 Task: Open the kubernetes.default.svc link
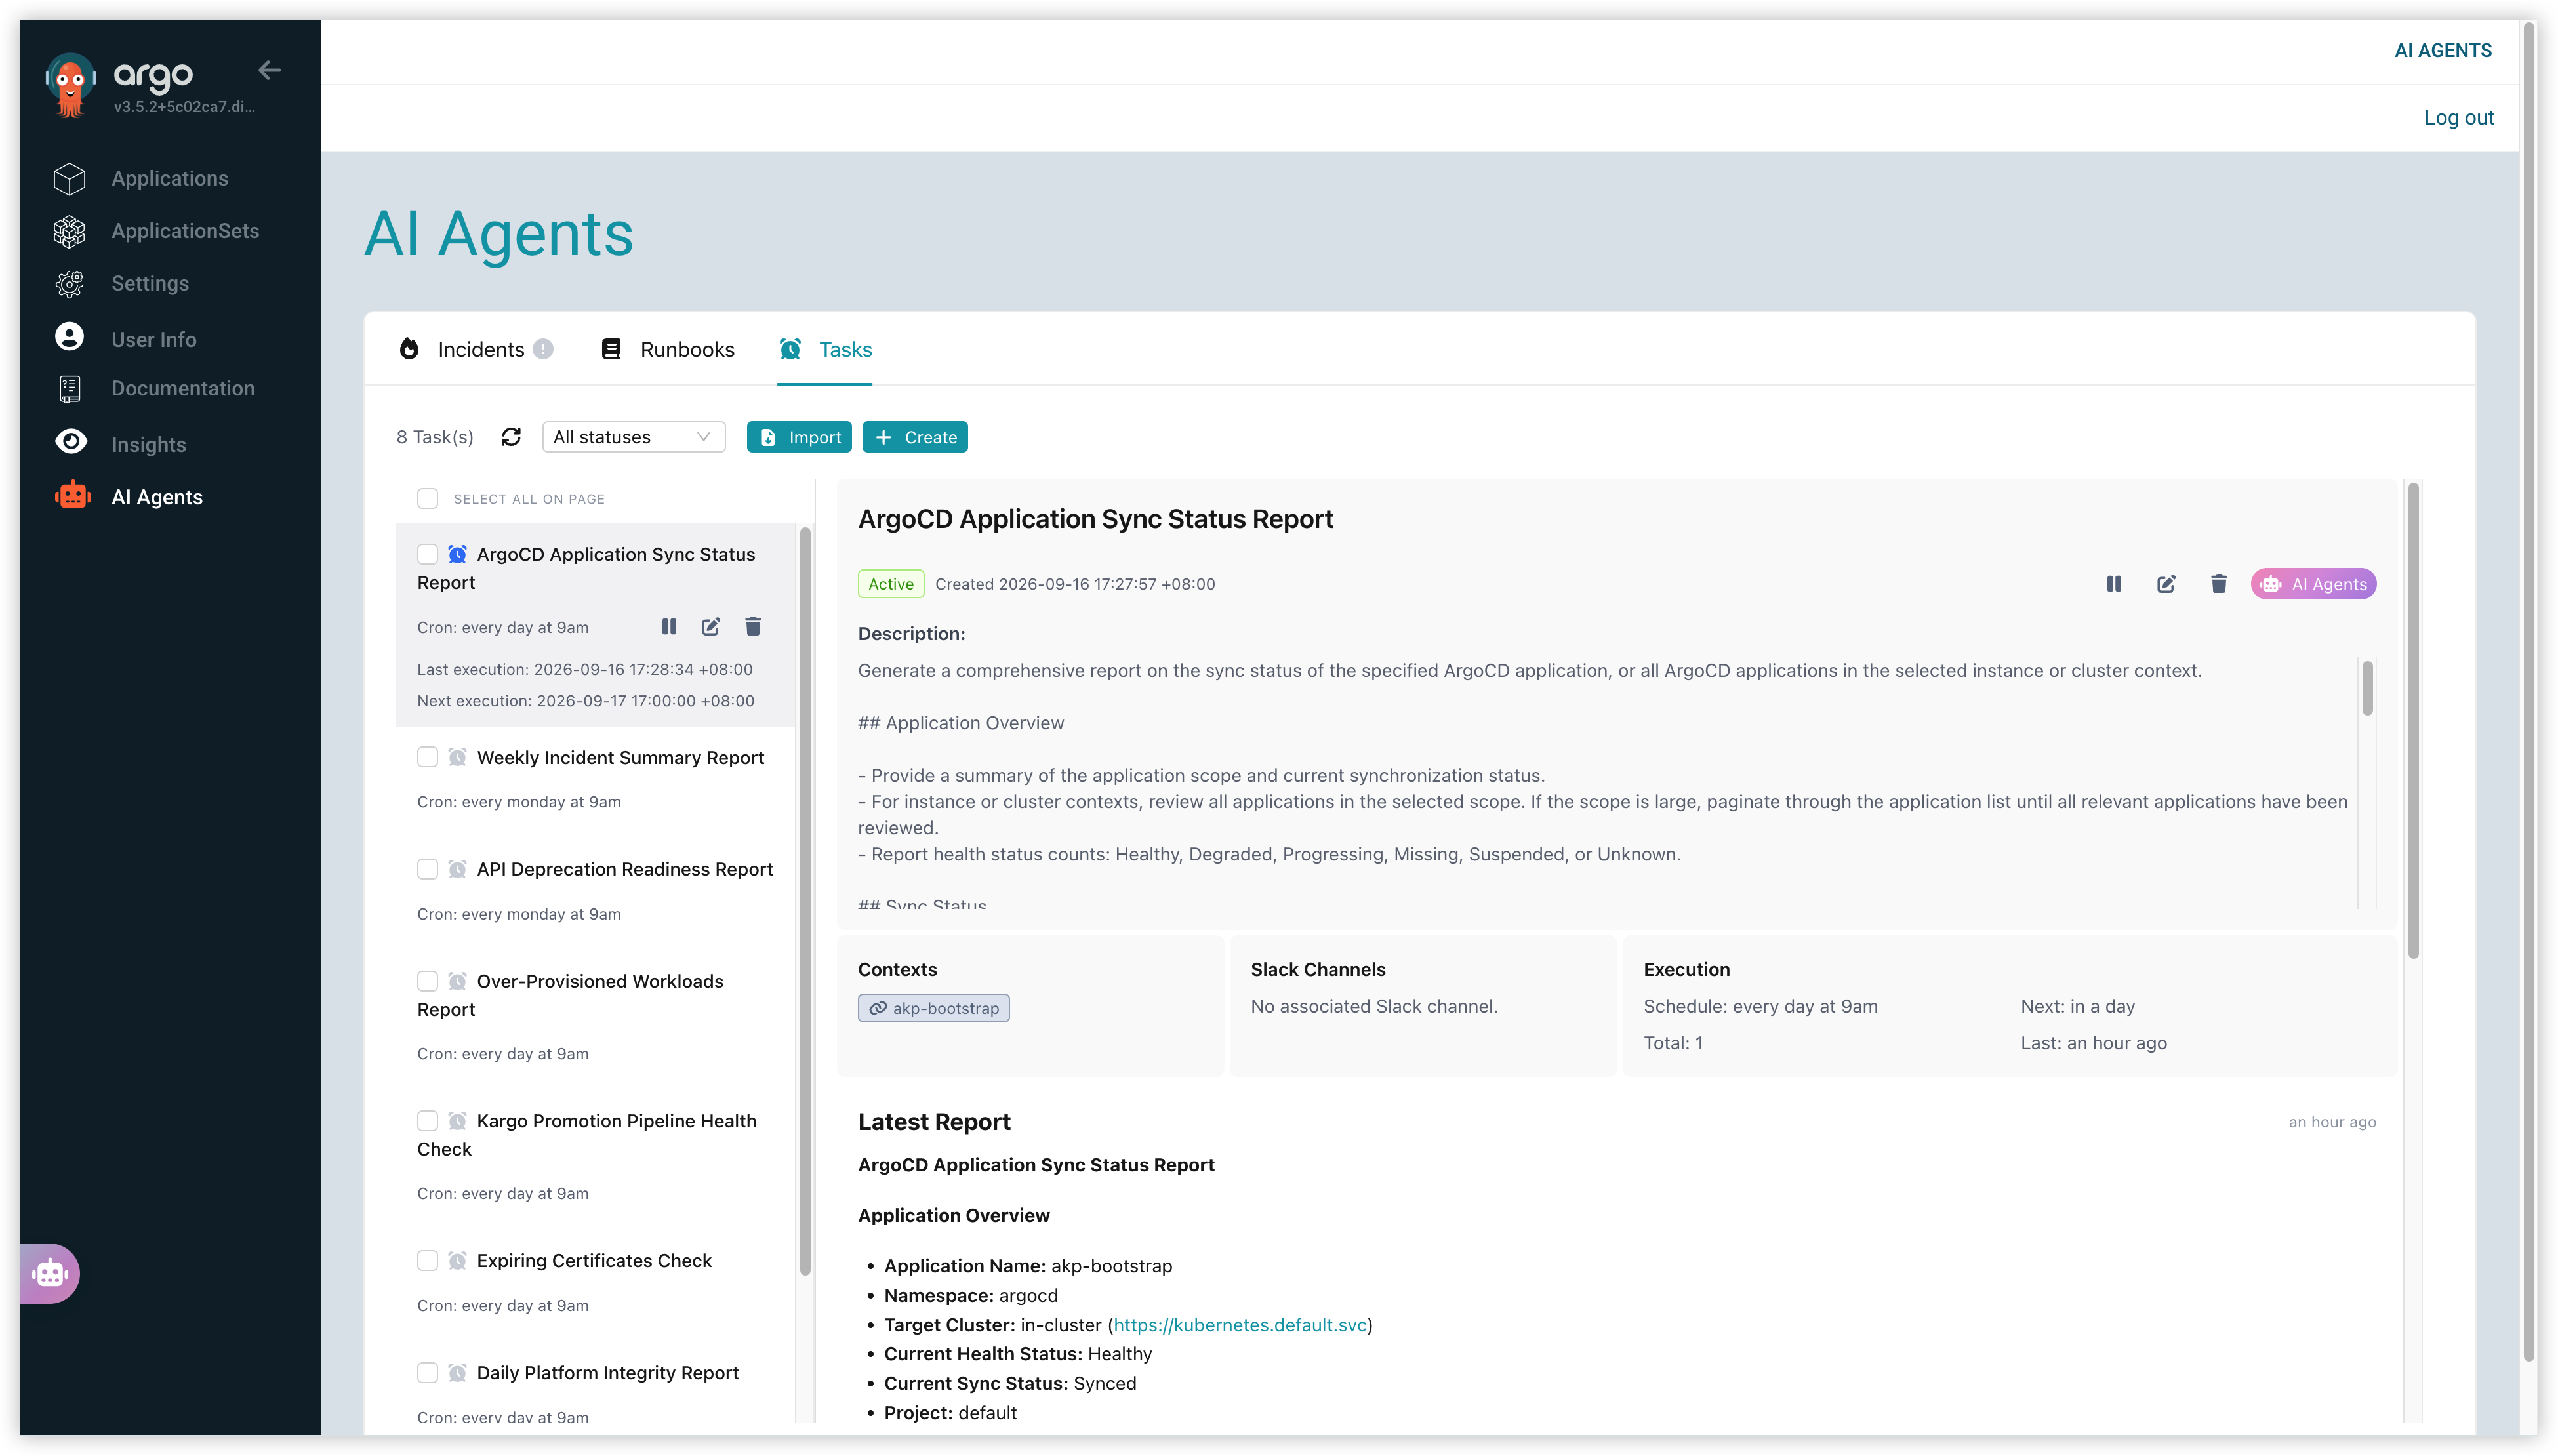point(1239,1324)
